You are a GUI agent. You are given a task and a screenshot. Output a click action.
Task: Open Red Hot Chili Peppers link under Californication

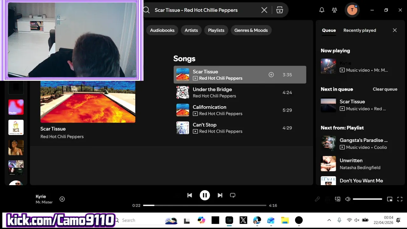[221, 114]
